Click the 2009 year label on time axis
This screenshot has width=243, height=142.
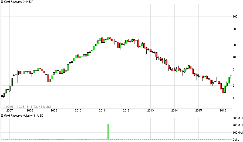tap(54, 110)
